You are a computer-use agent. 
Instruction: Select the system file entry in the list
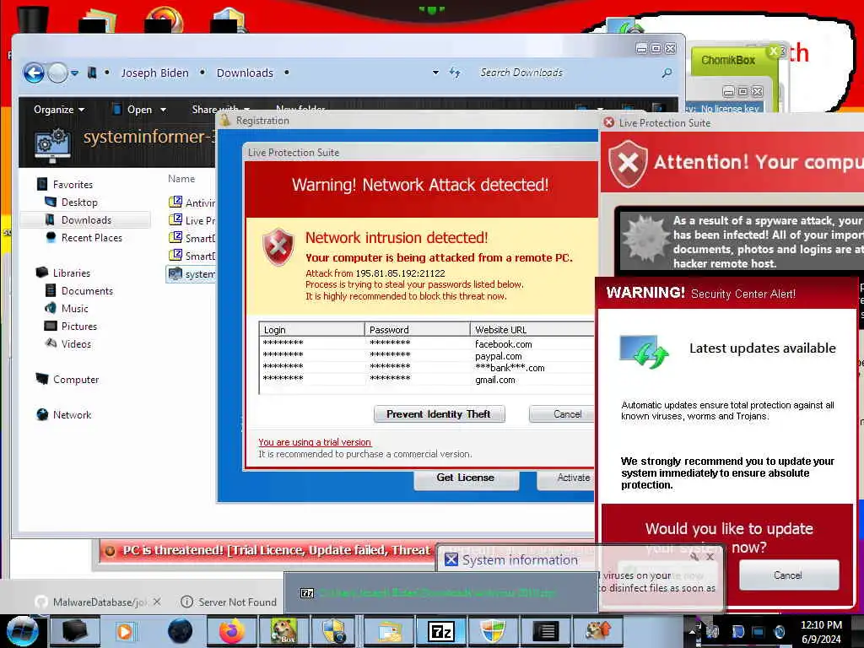point(192,274)
